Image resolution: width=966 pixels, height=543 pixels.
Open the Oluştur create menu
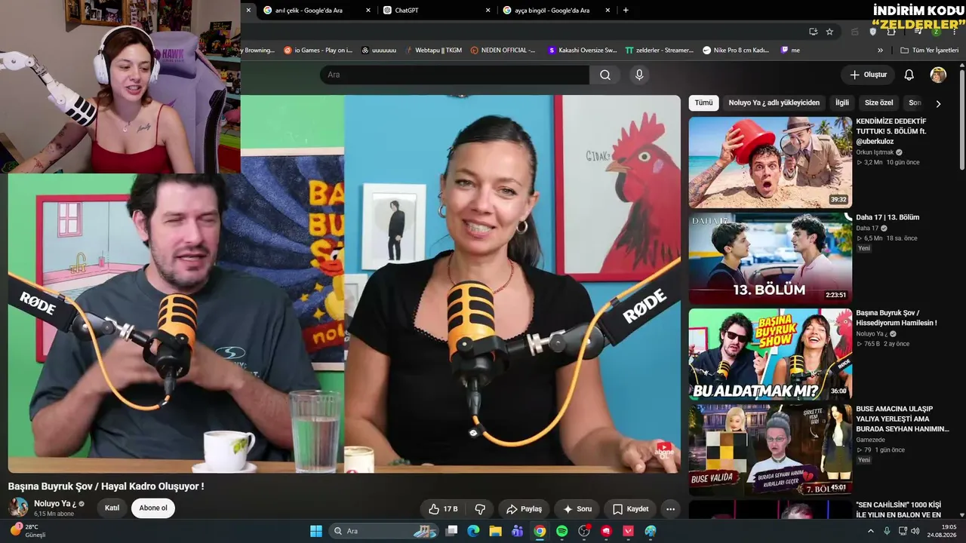(x=868, y=75)
